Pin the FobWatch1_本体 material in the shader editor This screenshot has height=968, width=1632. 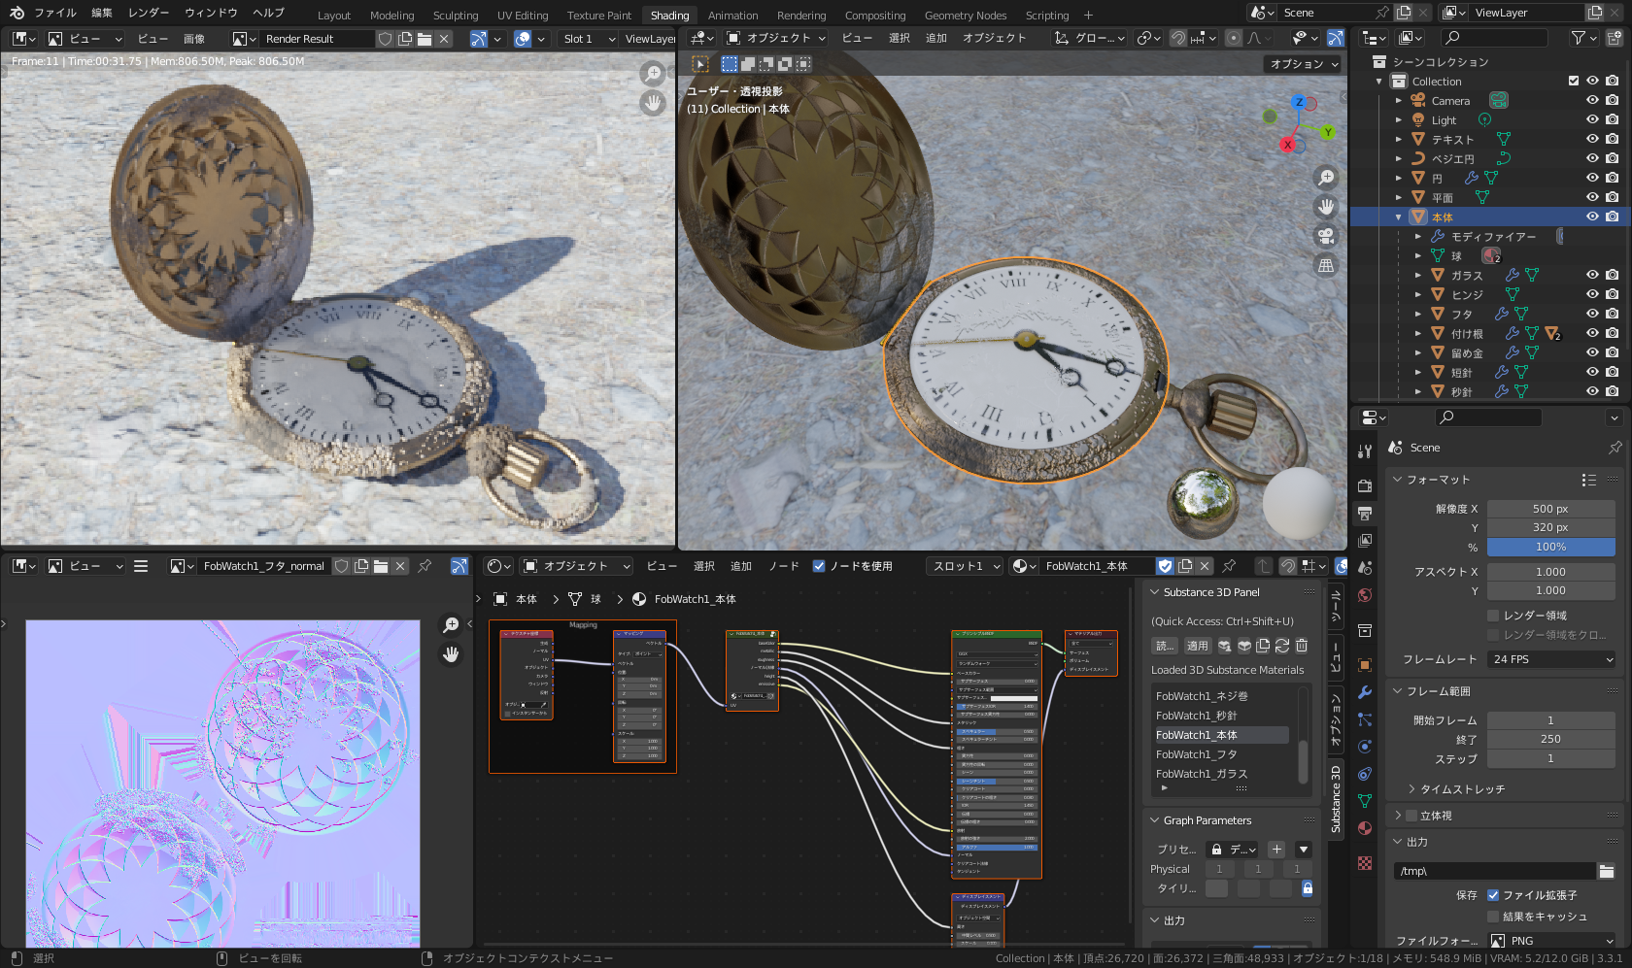(x=1230, y=565)
